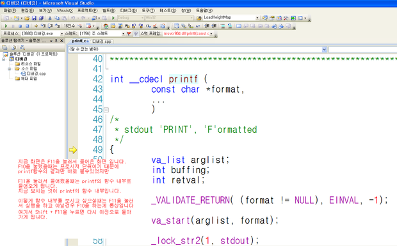Click the Show Next Statement yellow arrow icon
397x246 pixels.
pos(36,26)
